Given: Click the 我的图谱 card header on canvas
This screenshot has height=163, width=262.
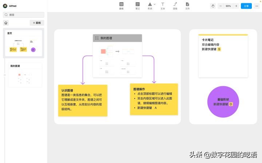Looking at the screenshot, I should (x=117, y=38).
